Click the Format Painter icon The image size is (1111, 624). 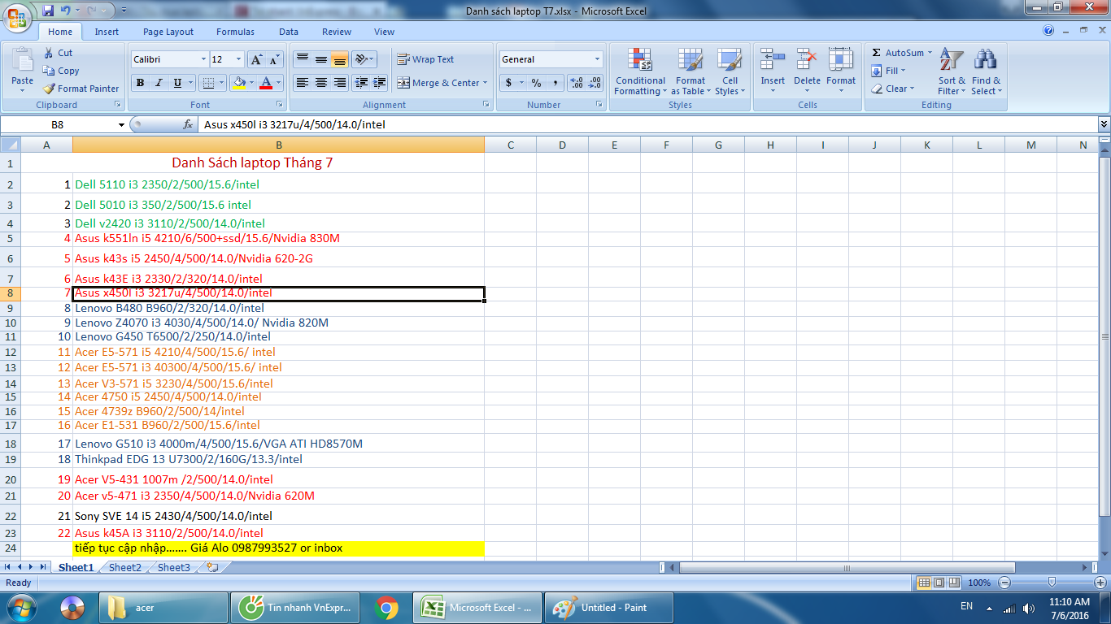point(49,89)
